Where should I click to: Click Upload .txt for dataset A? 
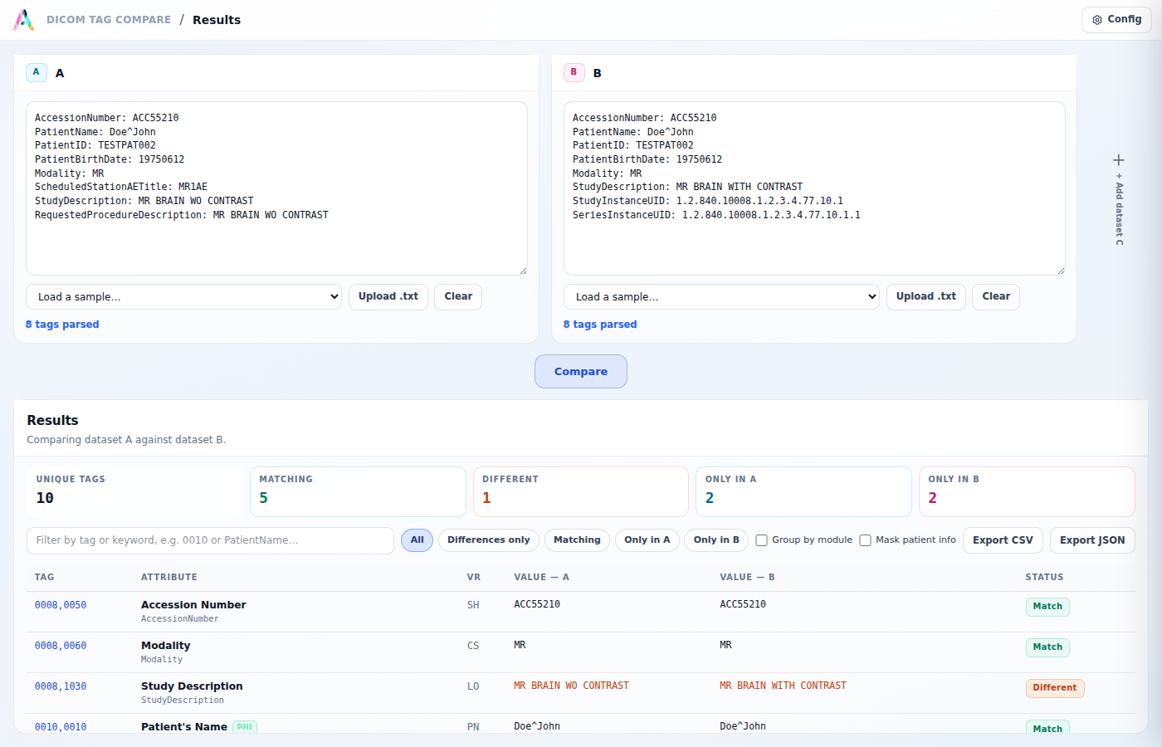tap(388, 297)
